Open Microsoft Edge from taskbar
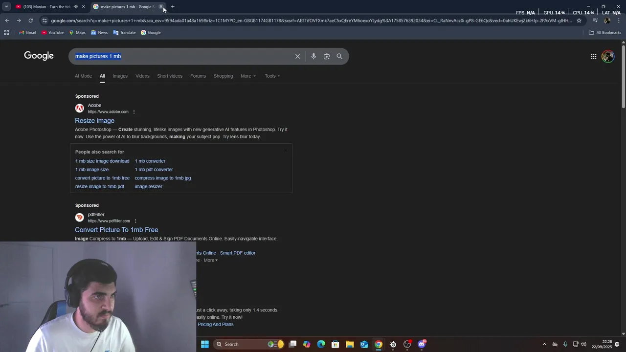The height and width of the screenshot is (352, 626). (x=321, y=344)
